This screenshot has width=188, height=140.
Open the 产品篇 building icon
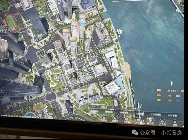click(162, 122)
